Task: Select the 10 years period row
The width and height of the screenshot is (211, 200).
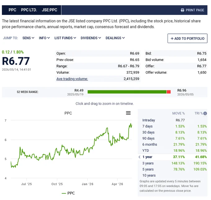Action: click(173, 175)
